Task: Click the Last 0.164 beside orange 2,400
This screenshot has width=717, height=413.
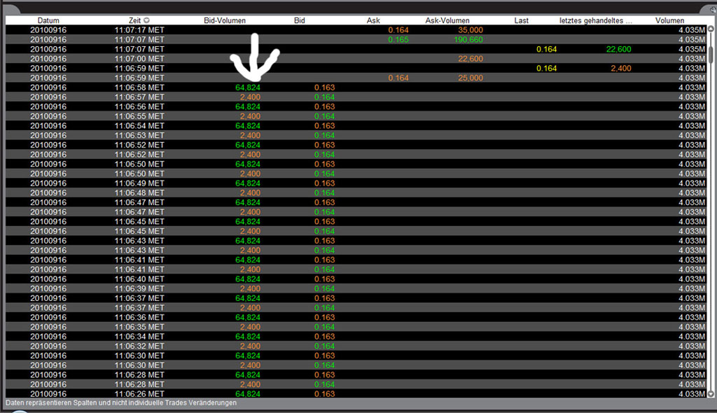Action: point(546,69)
